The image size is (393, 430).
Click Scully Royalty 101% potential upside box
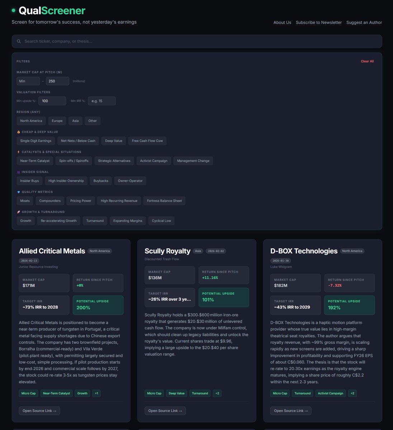click(x=224, y=297)
